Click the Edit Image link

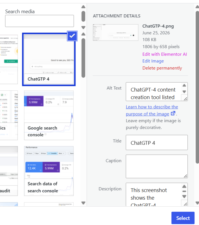153,61
